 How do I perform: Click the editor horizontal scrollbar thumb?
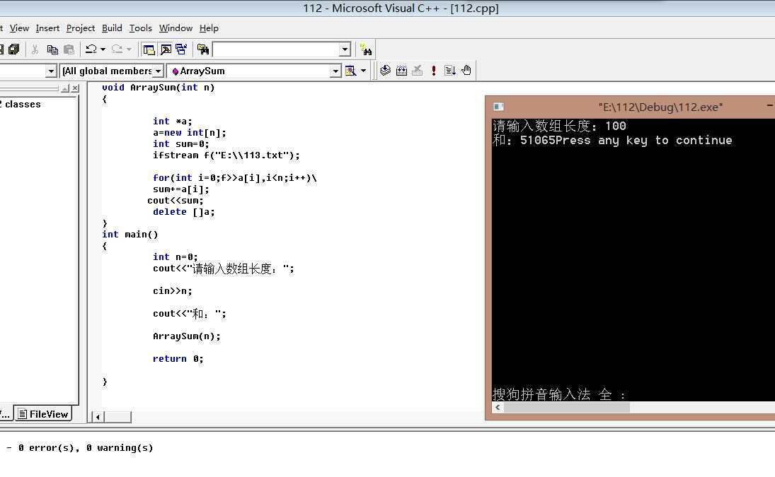(117, 418)
